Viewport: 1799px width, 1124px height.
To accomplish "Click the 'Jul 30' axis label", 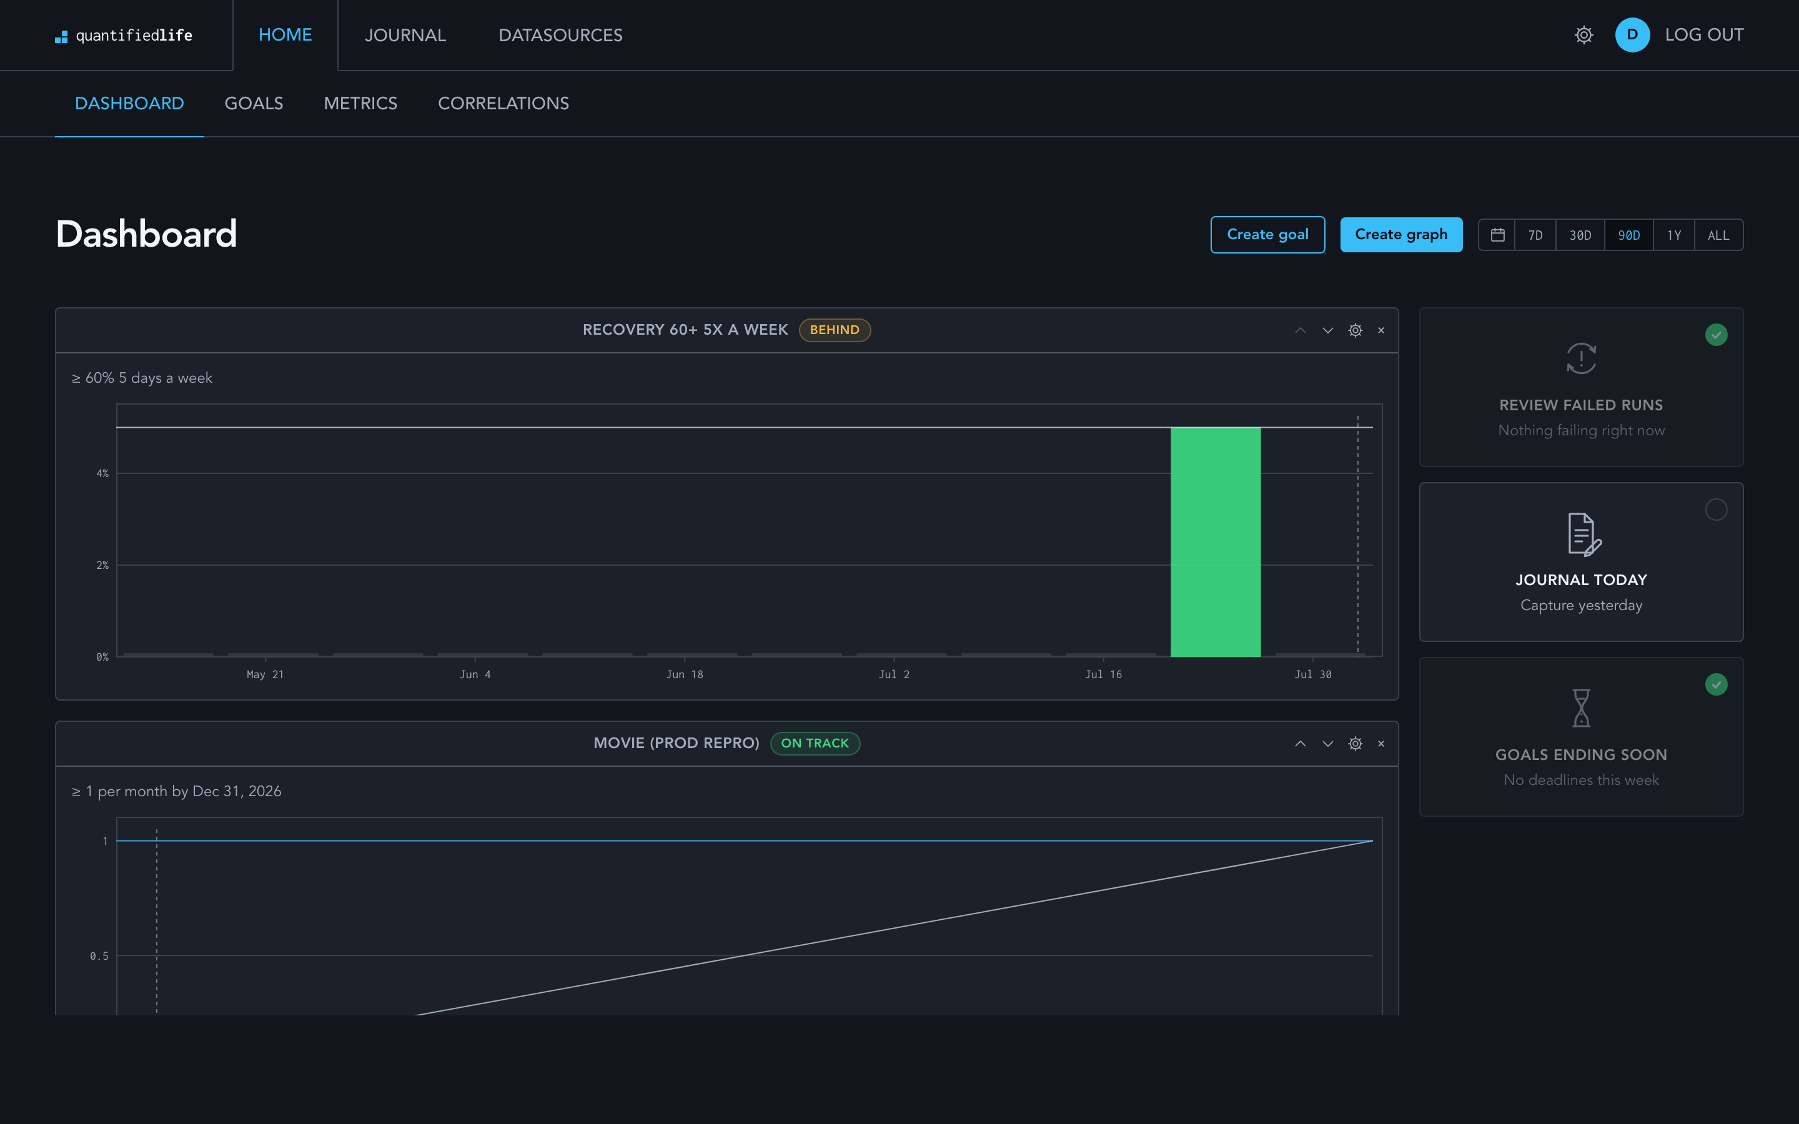I will pyautogui.click(x=1313, y=674).
